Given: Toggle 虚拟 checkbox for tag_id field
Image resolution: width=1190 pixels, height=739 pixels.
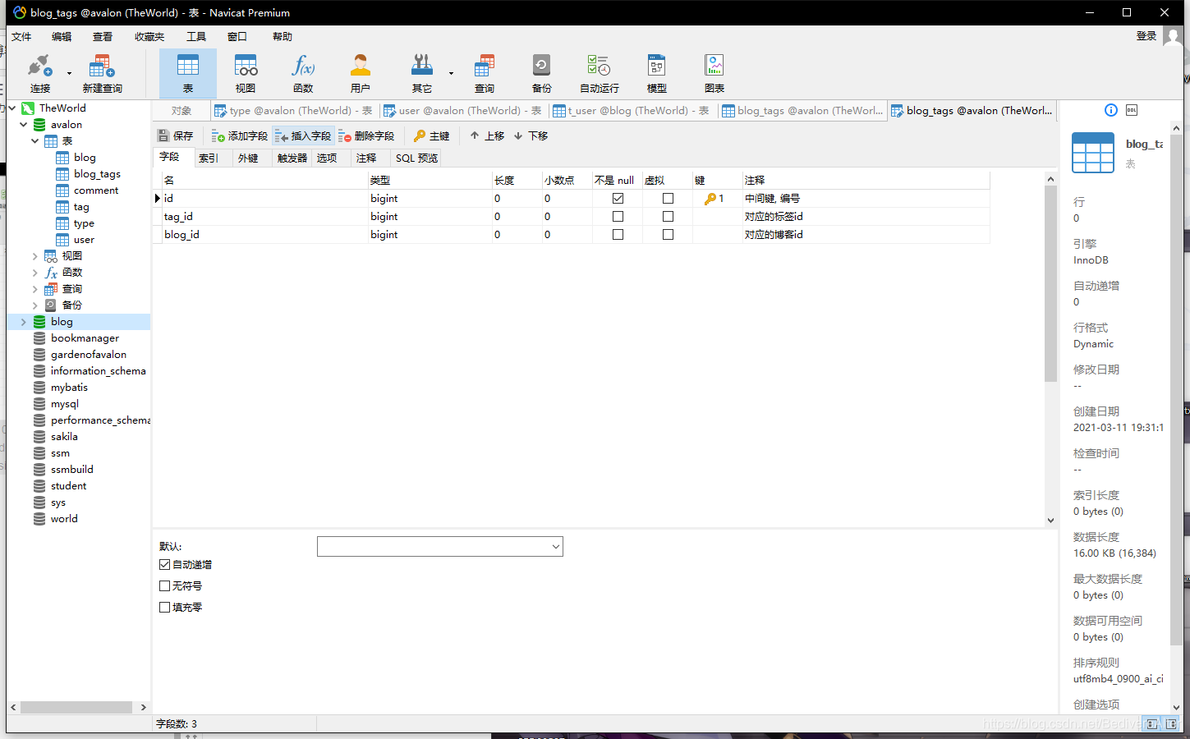Looking at the screenshot, I should (668, 216).
